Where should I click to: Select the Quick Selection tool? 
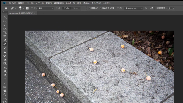coord(5,29)
